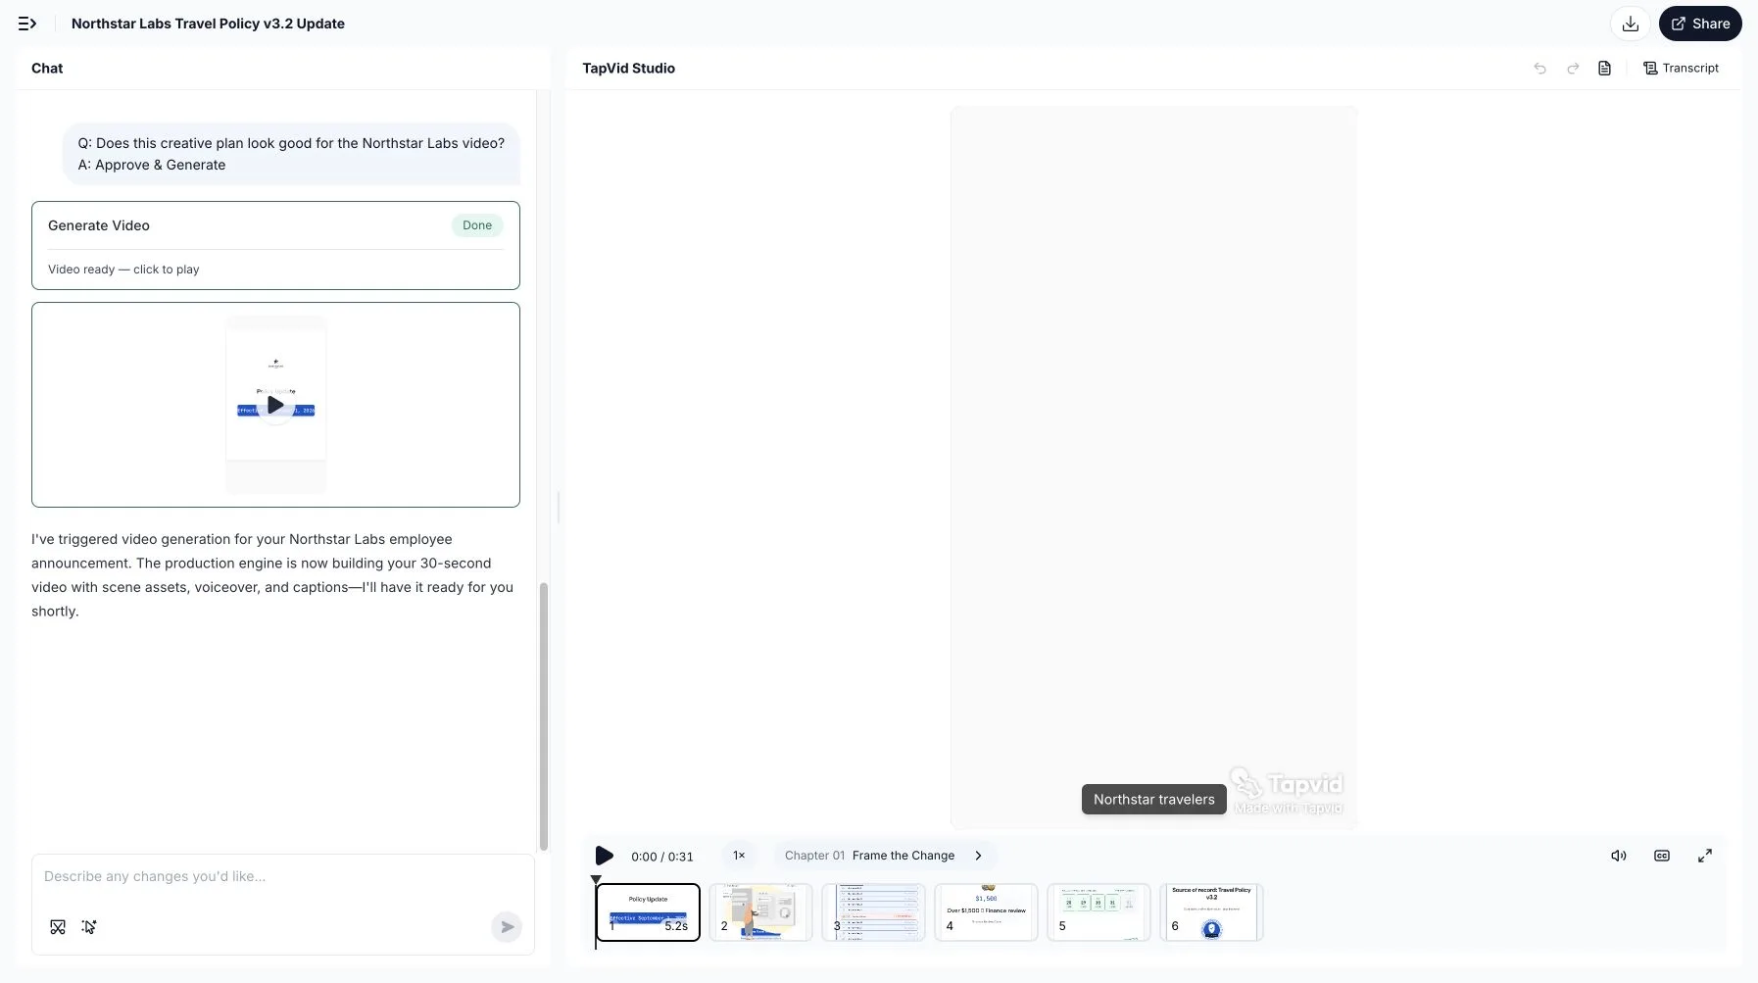
Task: Click the 'Northstar travelers' caption
Action: tap(1153, 800)
